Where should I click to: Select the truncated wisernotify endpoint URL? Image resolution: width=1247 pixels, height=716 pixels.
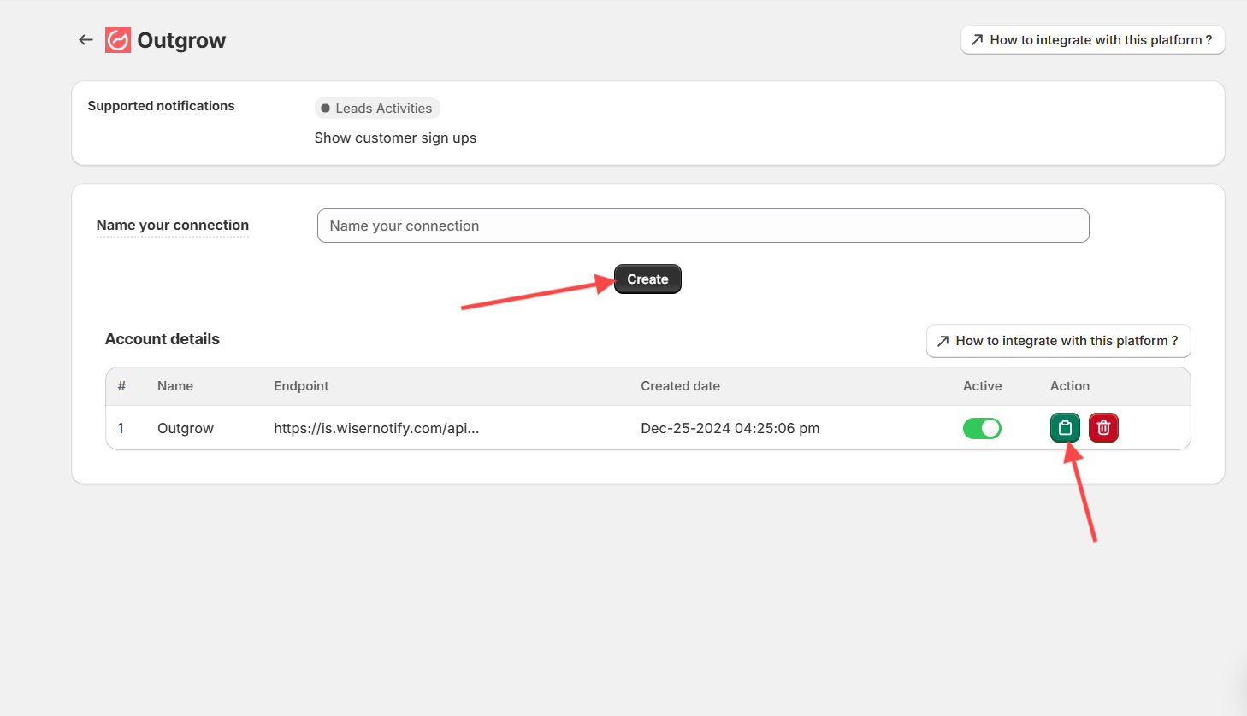click(x=376, y=428)
